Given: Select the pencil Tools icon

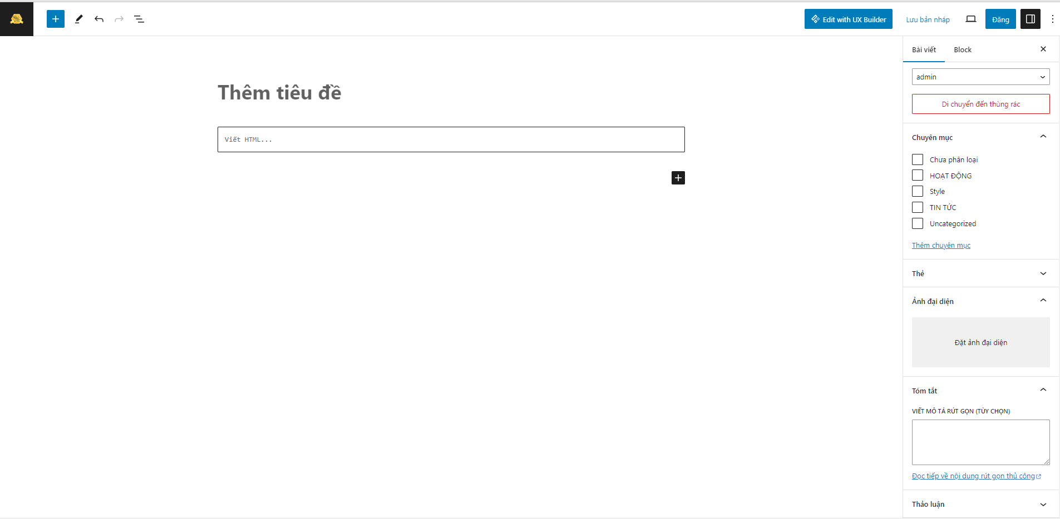Looking at the screenshot, I should click(x=79, y=19).
